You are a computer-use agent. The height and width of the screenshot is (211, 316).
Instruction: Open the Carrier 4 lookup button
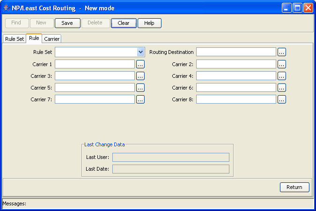coord(282,76)
